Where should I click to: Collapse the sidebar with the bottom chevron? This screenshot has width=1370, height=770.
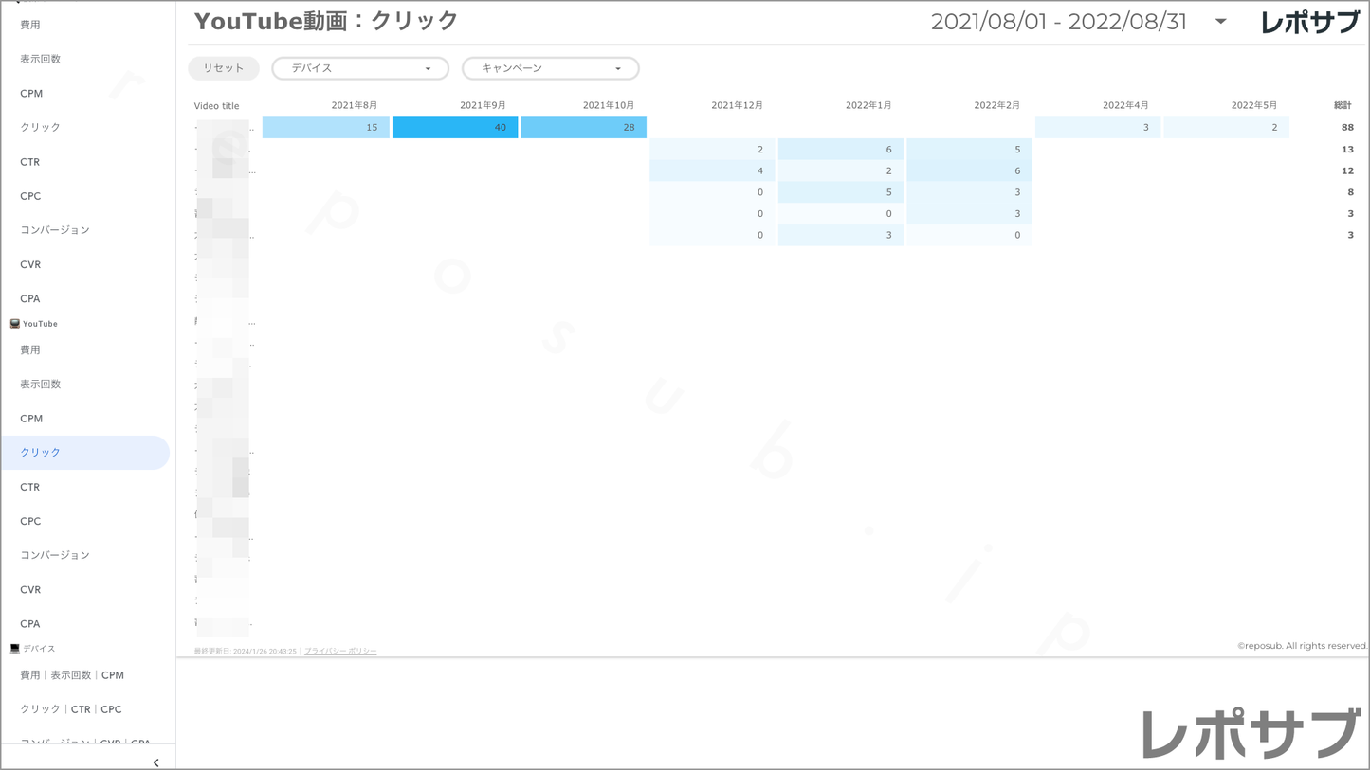pyautogui.click(x=155, y=762)
